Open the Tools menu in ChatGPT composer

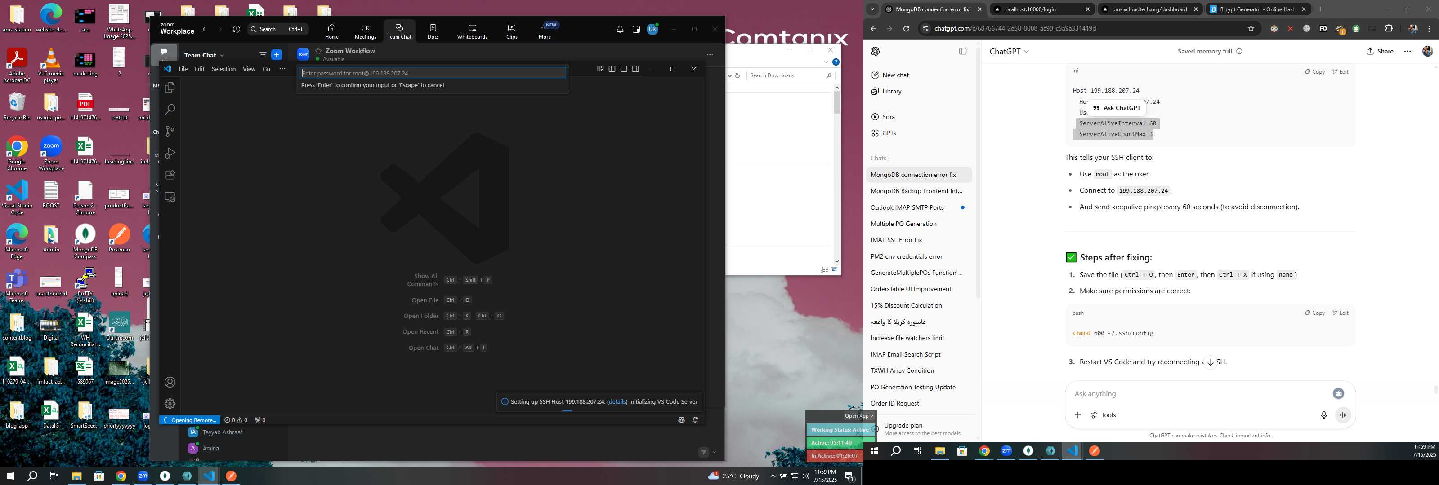tap(1103, 415)
